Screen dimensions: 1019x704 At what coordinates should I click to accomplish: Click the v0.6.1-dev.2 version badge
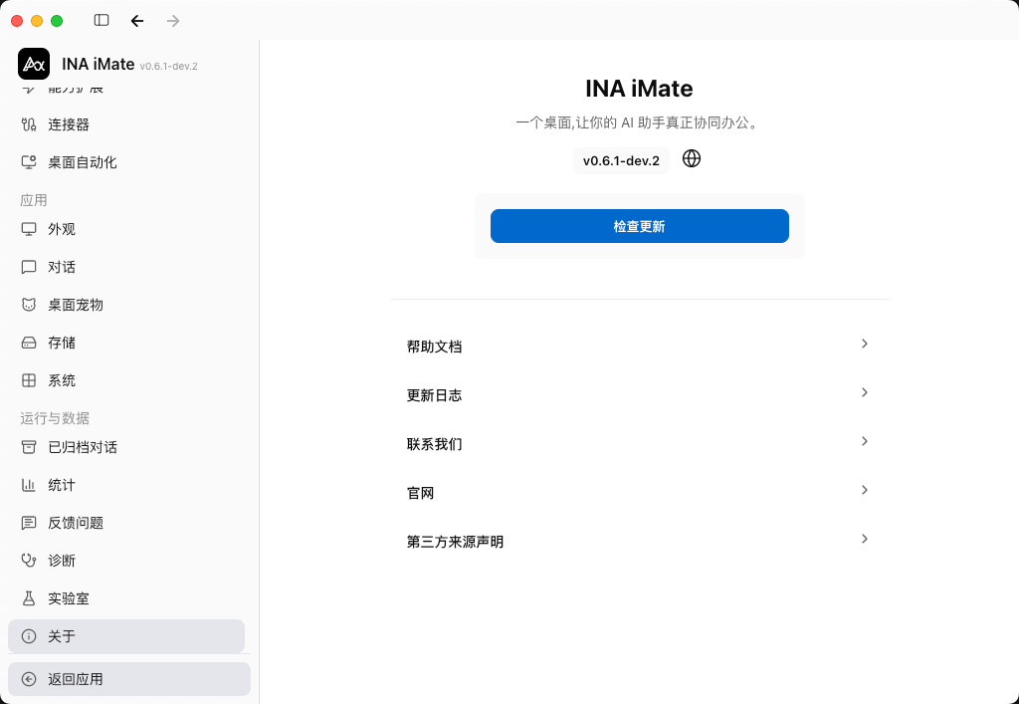(621, 160)
